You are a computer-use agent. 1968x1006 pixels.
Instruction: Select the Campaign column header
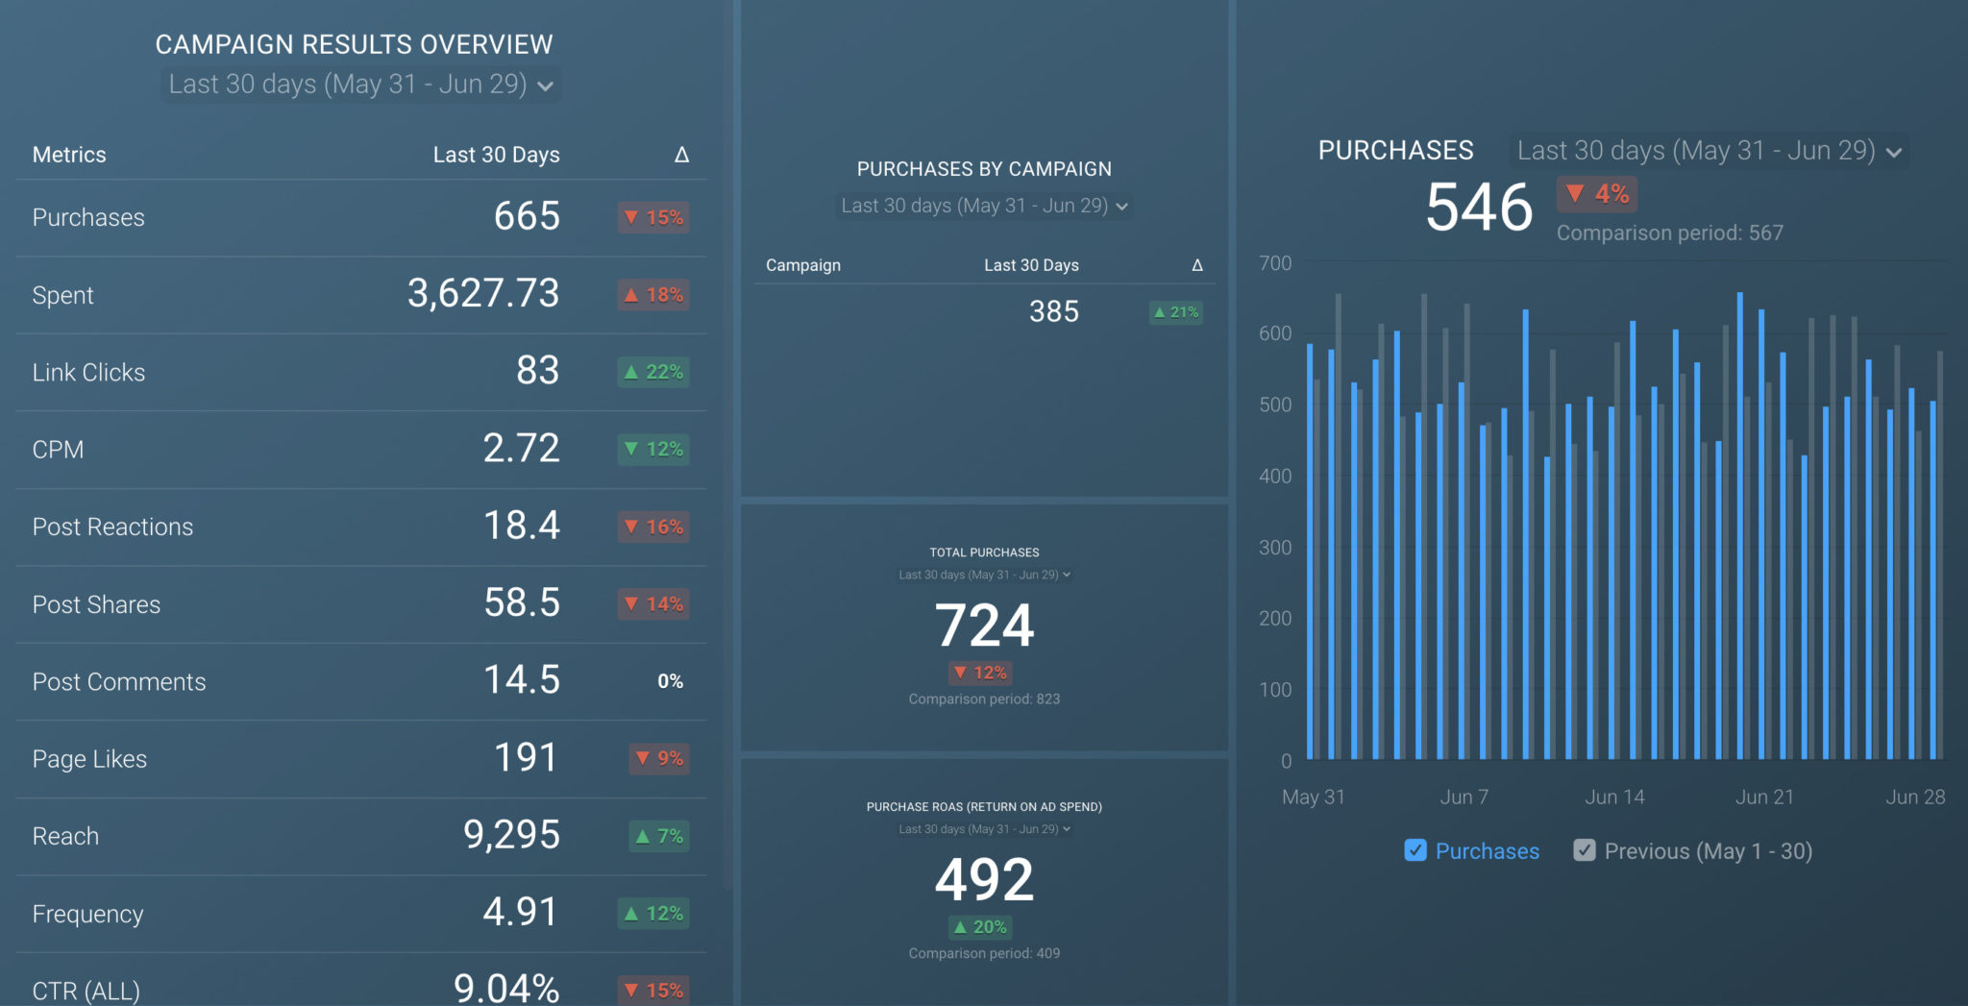[802, 265]
